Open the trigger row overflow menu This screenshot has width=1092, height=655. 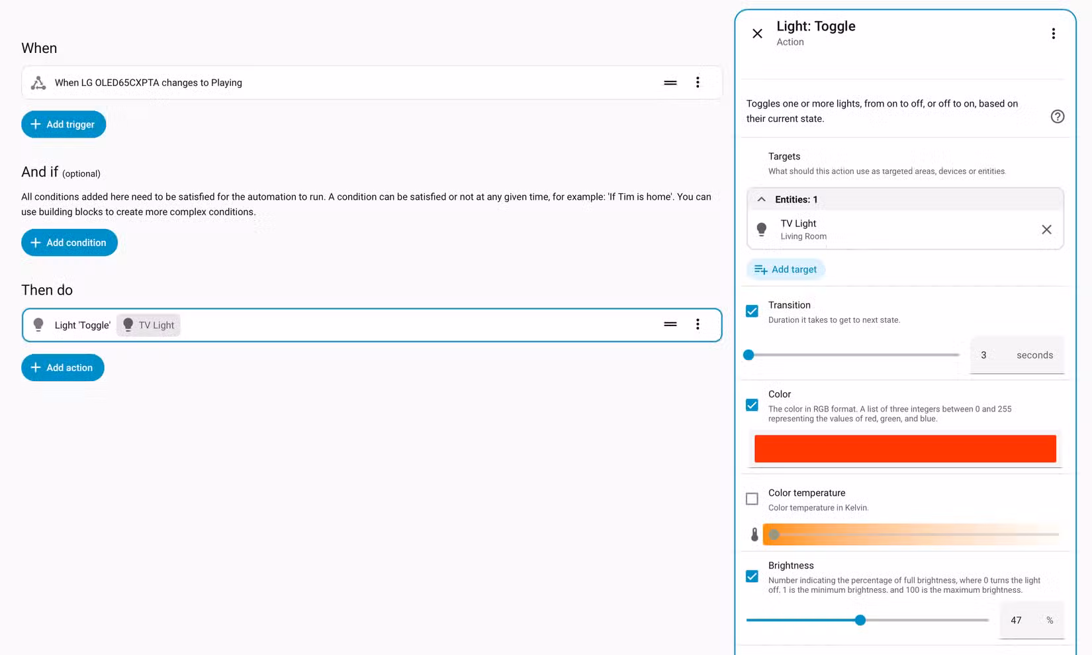pyautogui.click(x=698, y=82)
